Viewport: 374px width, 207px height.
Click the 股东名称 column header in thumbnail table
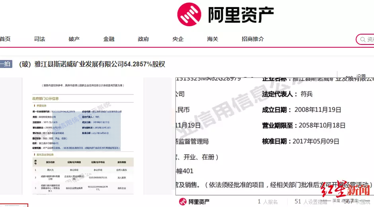[50, 162]
